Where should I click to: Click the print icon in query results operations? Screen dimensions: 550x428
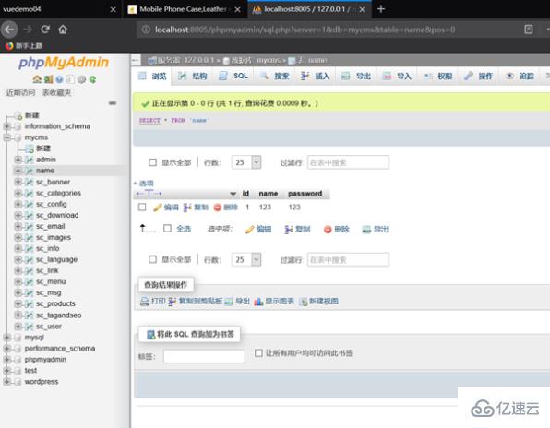pyautogui.click(x=145, y=302)
